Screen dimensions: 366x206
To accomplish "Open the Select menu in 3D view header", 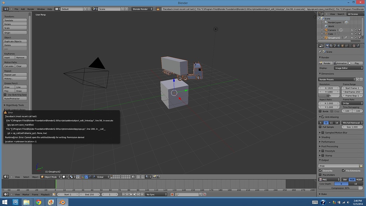I will [x=26, y=177].
